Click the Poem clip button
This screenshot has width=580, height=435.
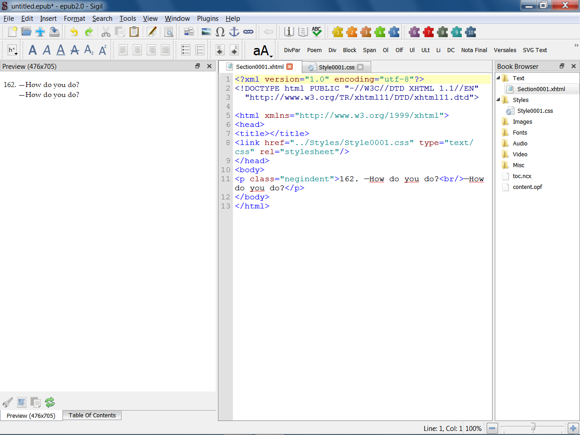314,50
